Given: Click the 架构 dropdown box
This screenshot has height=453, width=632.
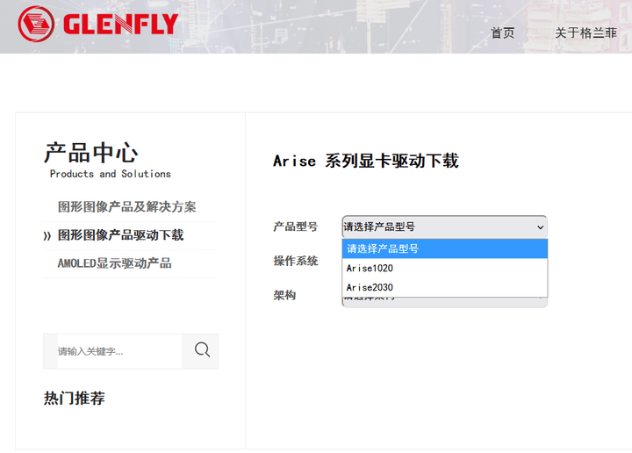Looking at the screenshot, I should 444,302.
